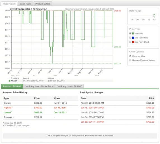Click the Amazon legend entry below chart
Viewport: 160px width, 144px height.
point(13,81)
